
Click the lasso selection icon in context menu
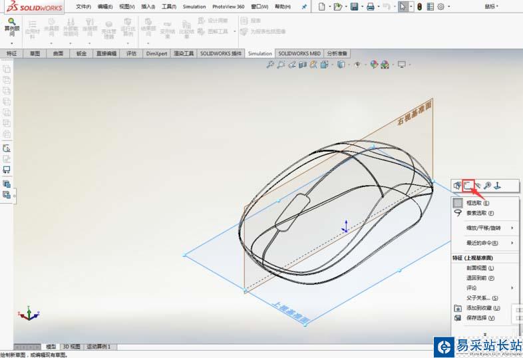click(457, 213)
